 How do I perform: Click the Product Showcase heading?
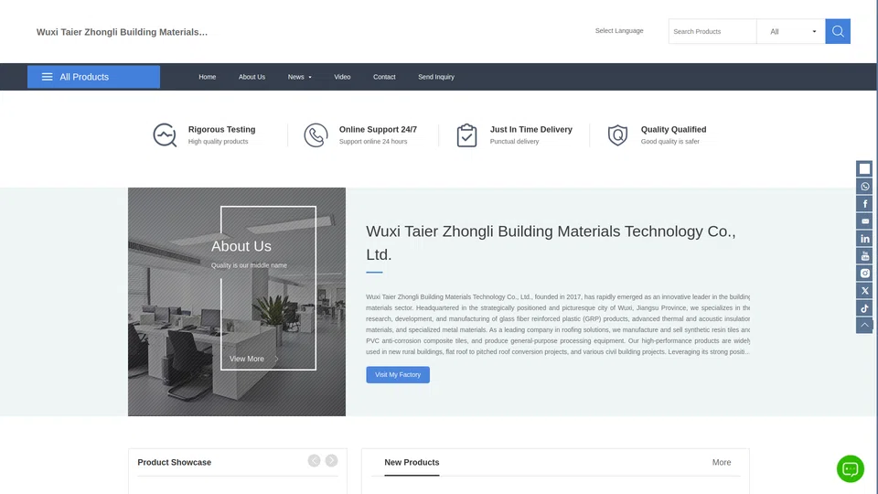[174, 462]
